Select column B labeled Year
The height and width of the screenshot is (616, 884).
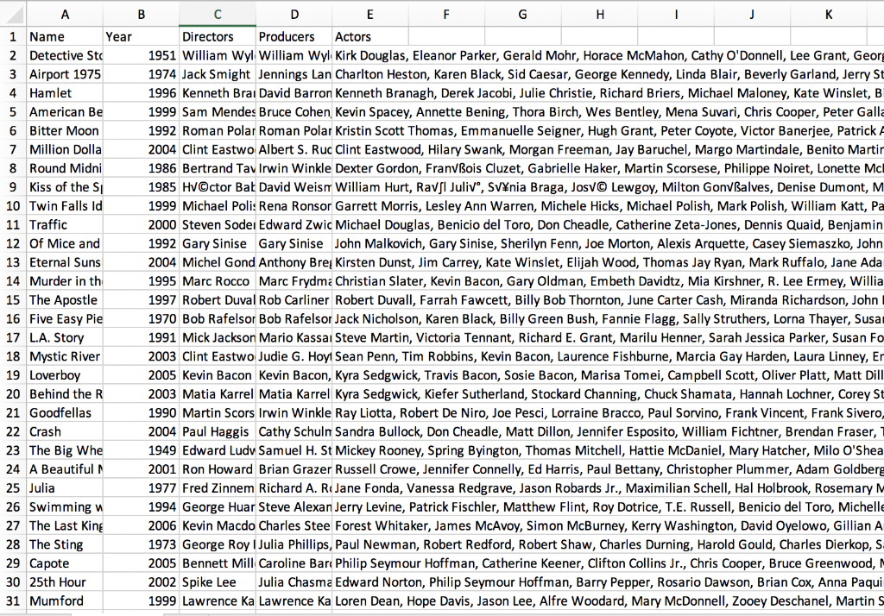point(141,14)
